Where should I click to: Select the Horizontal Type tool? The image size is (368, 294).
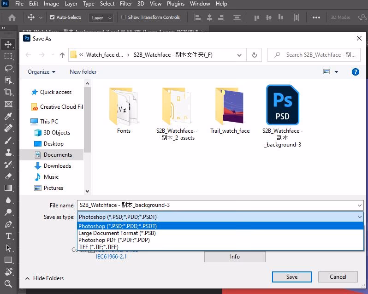point(8,236)
